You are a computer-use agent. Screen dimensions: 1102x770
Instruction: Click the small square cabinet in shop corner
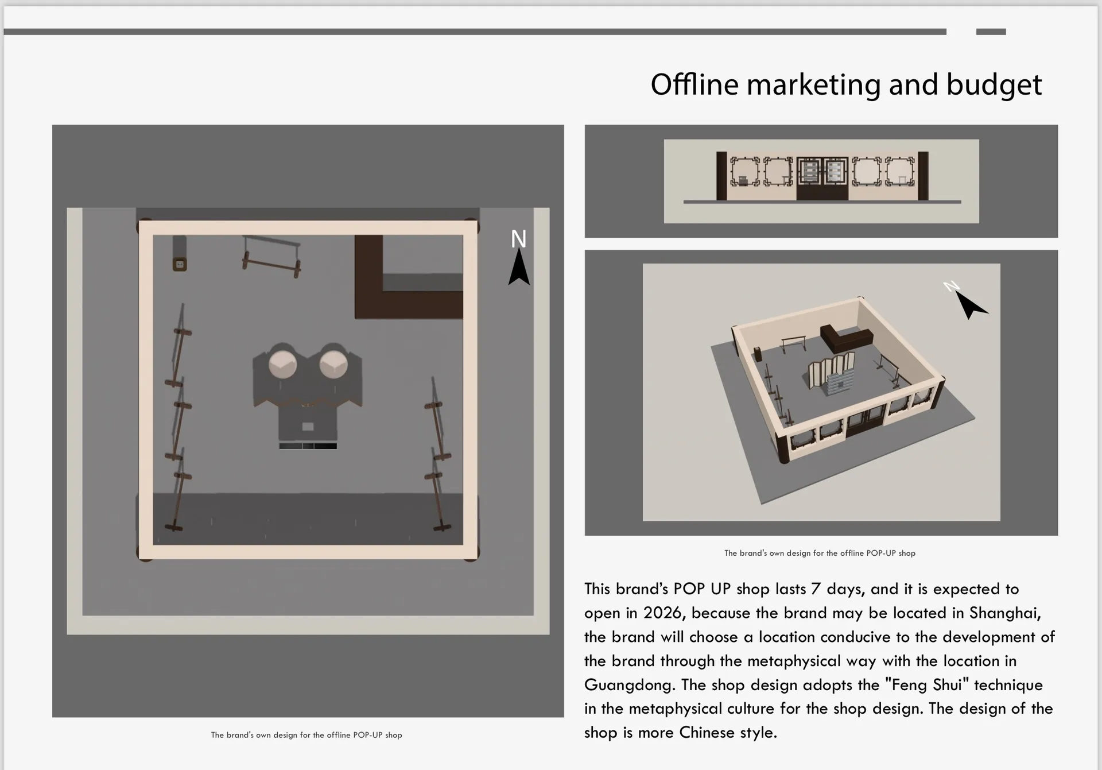180,264
